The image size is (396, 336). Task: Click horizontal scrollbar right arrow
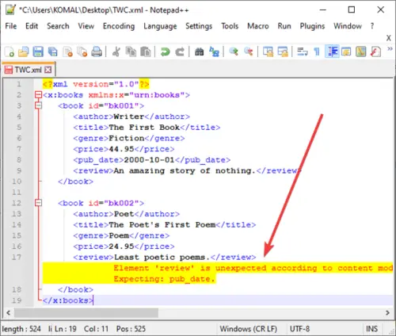(387, 313)
